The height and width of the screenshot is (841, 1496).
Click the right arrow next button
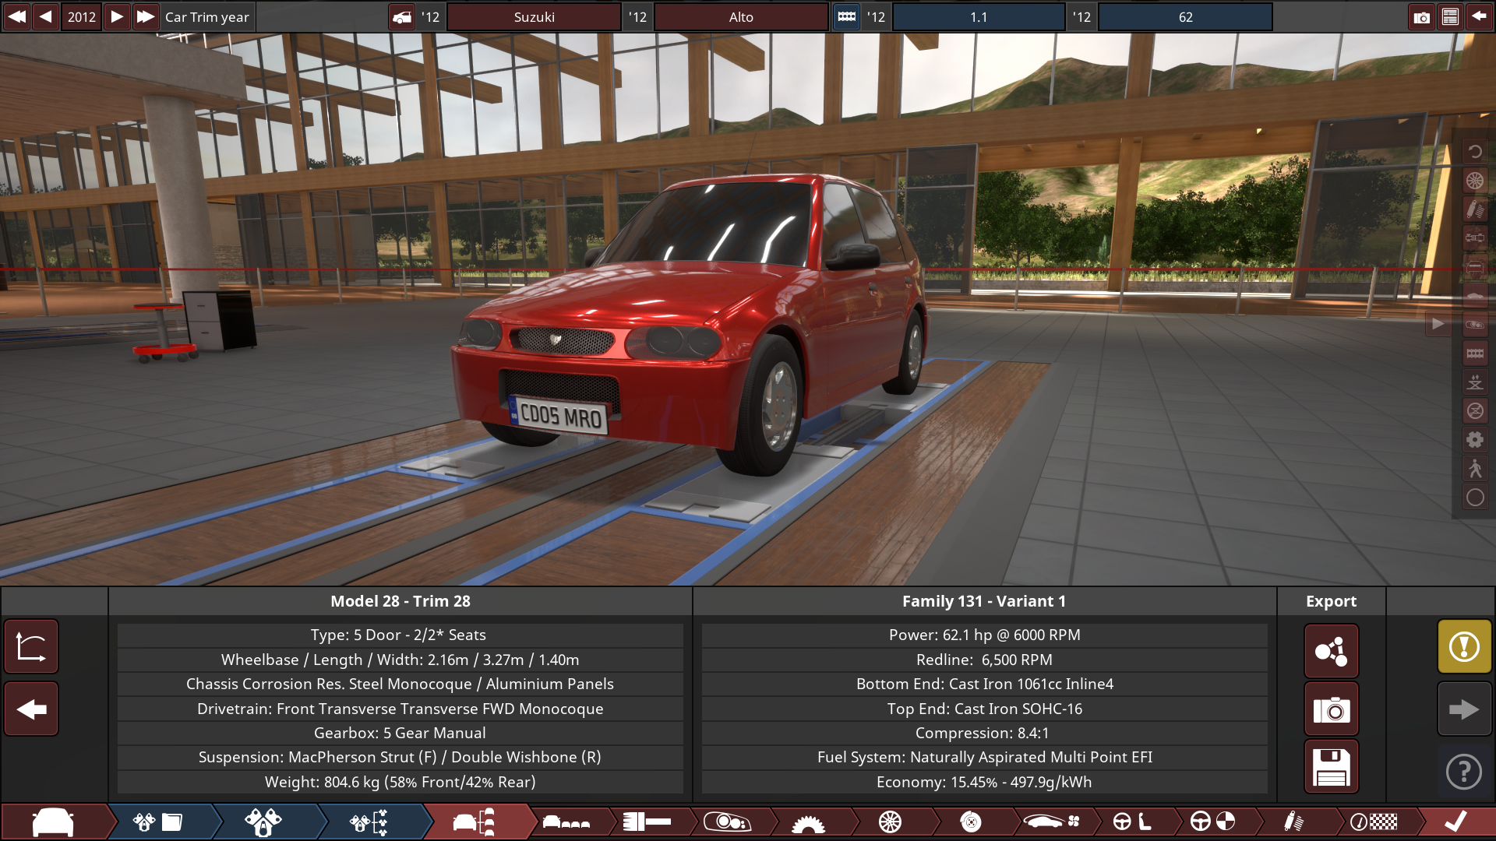pyautogui.click(x=1464, y=709)
